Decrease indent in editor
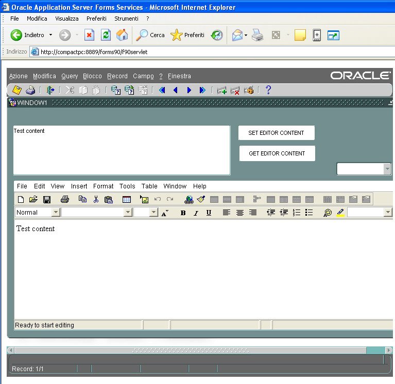The image size is (395, 384). (x=271, y=213)
